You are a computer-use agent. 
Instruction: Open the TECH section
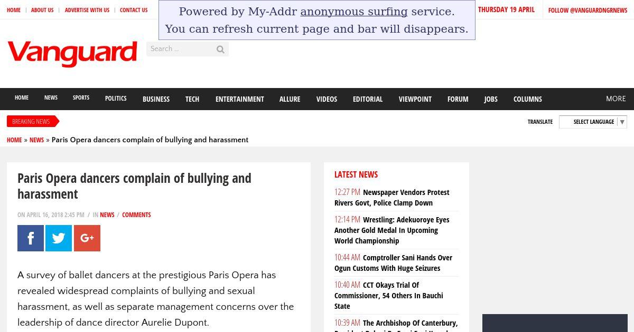point(192,99)
